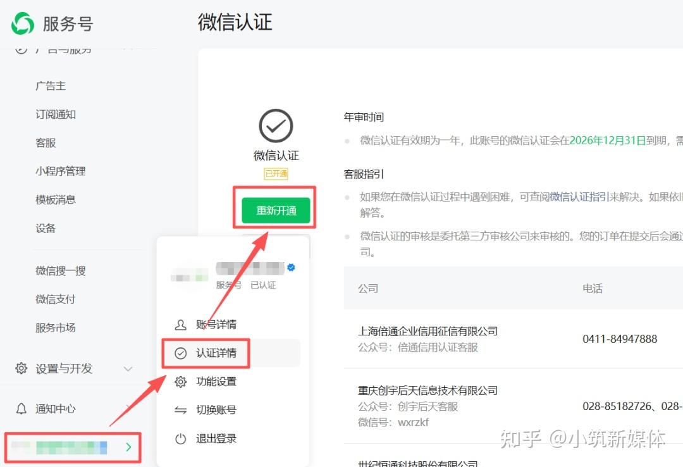Open 微信支付 in the sidebar
Screen dimensions: 683x467
(56, 299)
